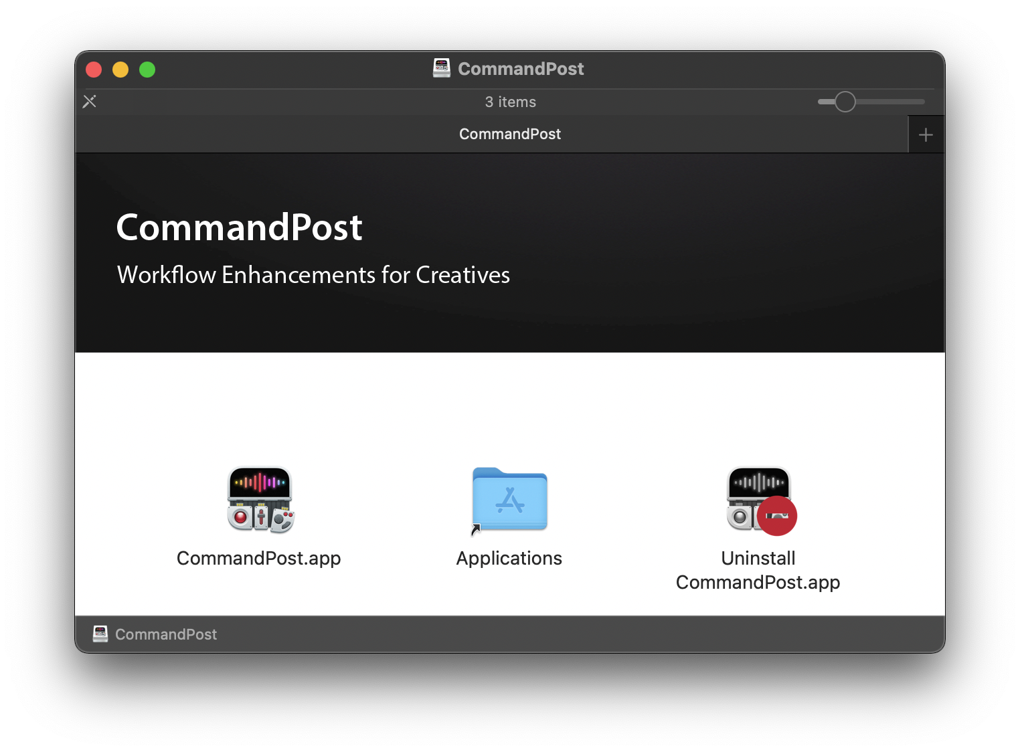Click the CommandPost path bar item

pyautogui.click(x=155, y=634)
